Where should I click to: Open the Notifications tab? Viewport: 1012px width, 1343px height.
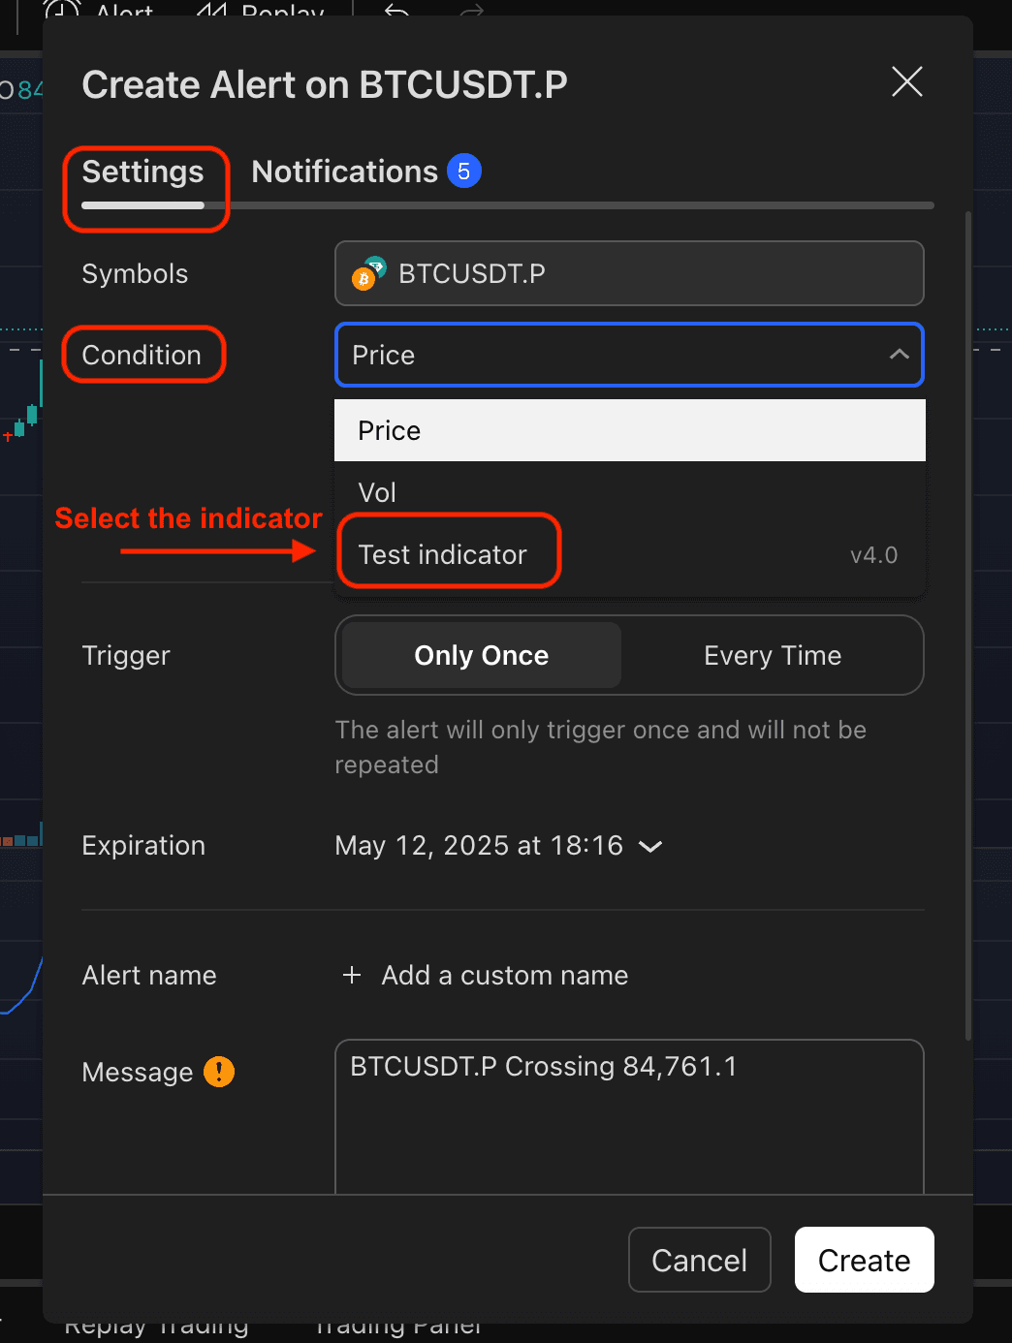point(345,172)
